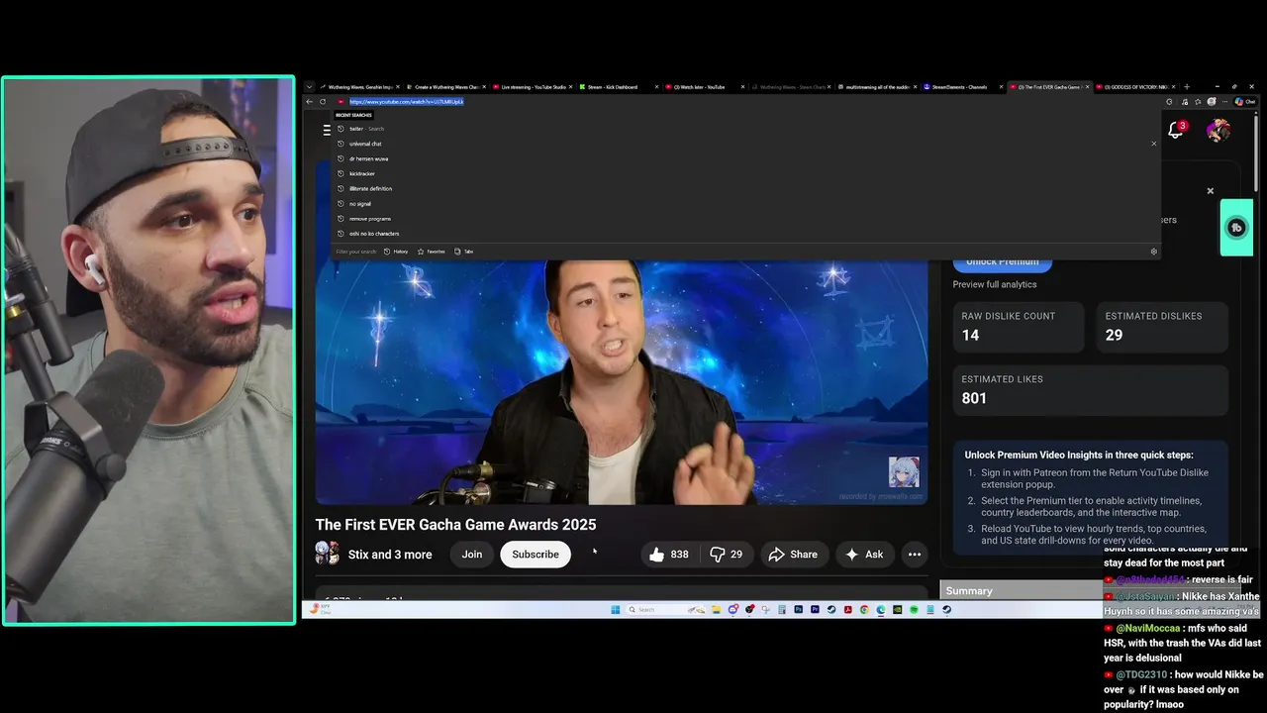Image resolution: width=1267 pixels, height=713 pixels.
Task: Open a new browser tab with plus
Action: [x=1187, y=87]
